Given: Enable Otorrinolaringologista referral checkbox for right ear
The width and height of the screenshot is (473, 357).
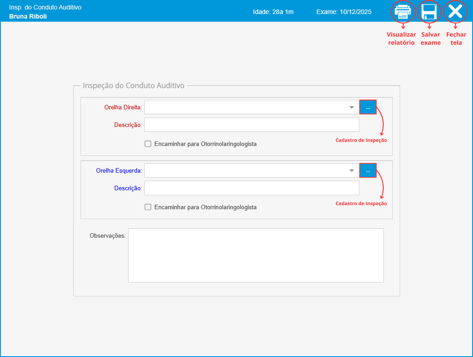Looking at the screenshot, I should (148, 144).
